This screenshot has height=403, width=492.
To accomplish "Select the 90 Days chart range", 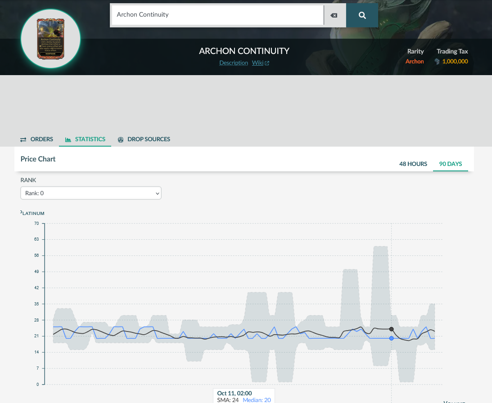I will coord(450,164).
